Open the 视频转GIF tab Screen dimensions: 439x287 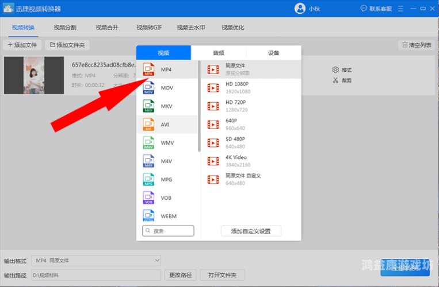pos(149,28)
